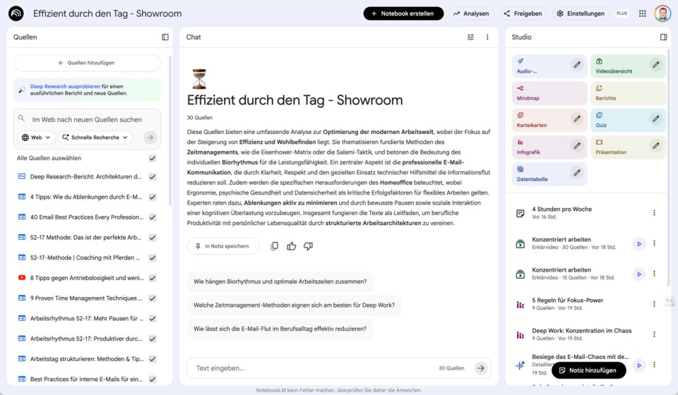Image resolution: width=678 pixels, height=395 pixels.
Task: Uncheck Arbeitstag strukturieren source checkbox
Action: 153,360
